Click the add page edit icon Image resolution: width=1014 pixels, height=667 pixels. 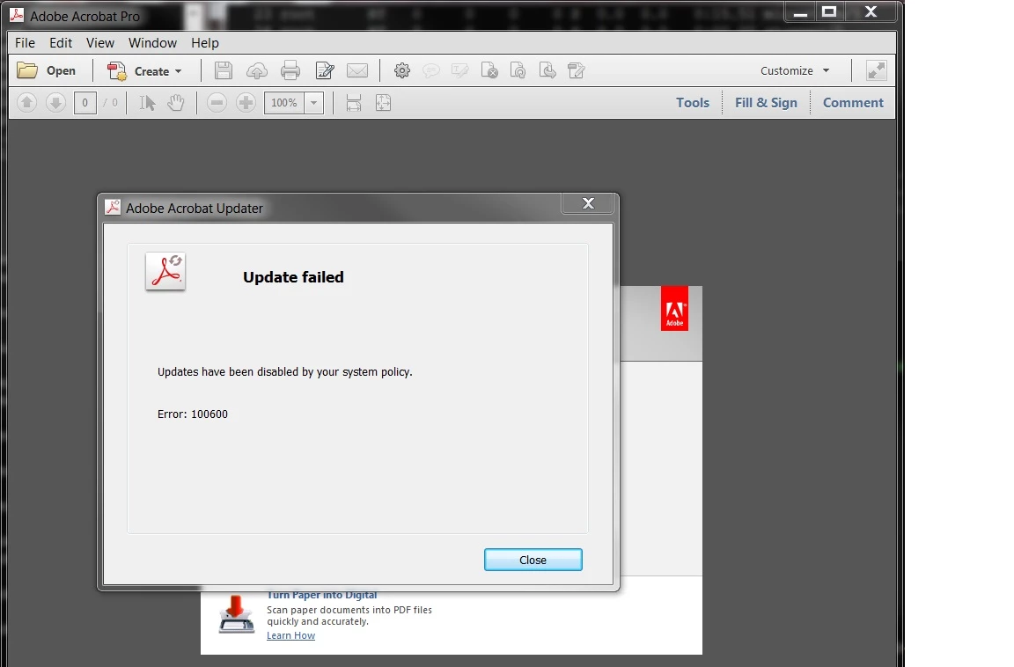click(x=577, y=70)
